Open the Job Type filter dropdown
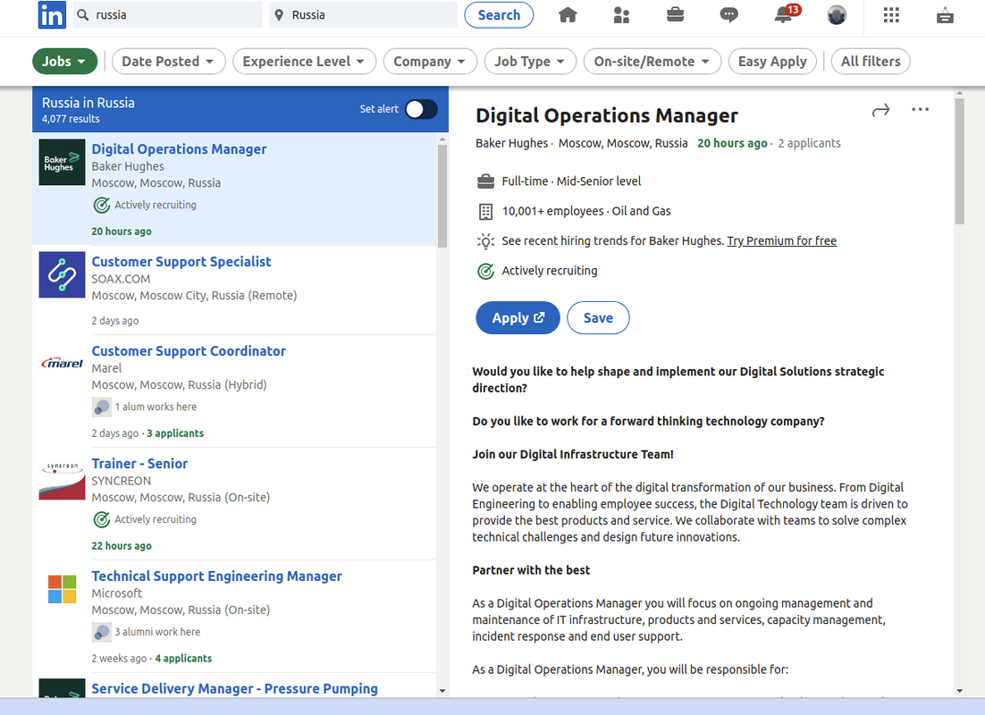 point(529,62)
